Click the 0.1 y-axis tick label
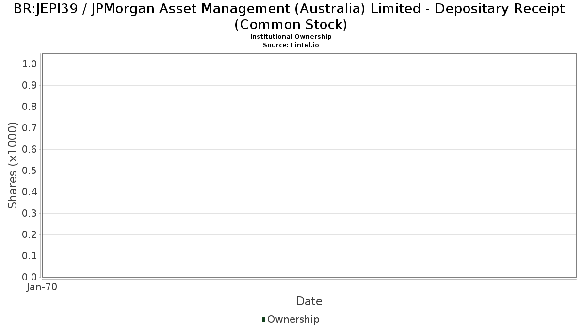The image size is (582, 327). (x=30, y=256)
